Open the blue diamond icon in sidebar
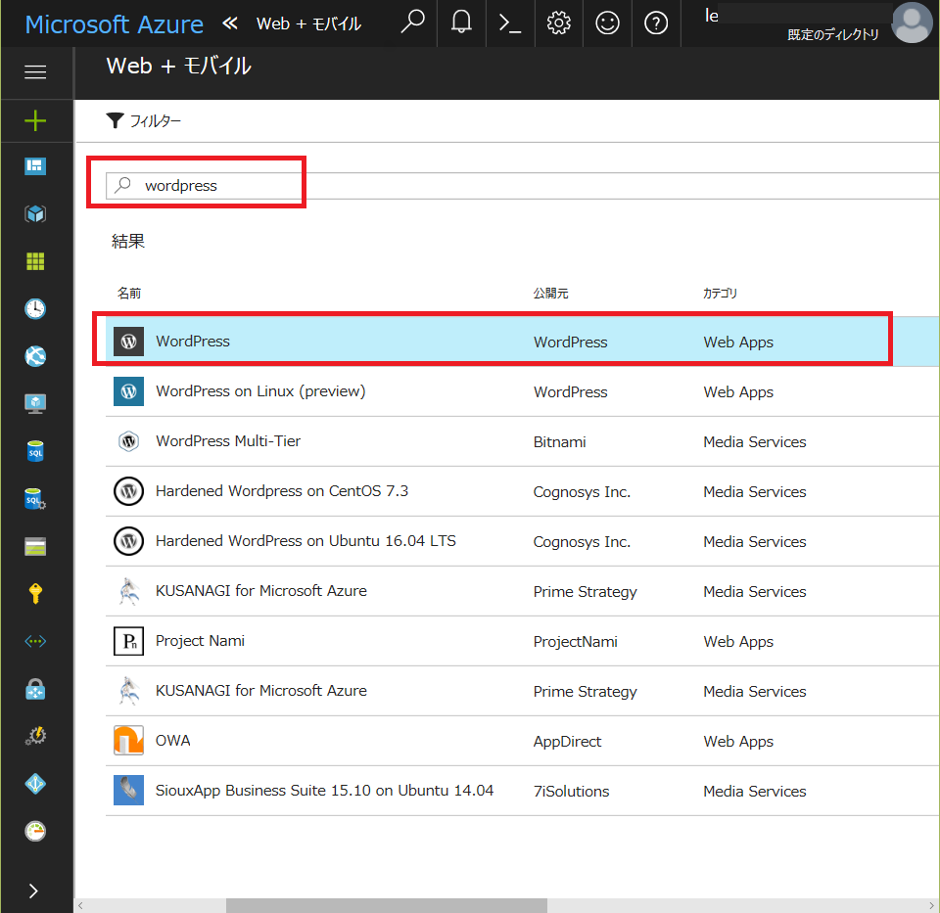Viewport: 940px width, 913px height. click(x=35, y=784)
